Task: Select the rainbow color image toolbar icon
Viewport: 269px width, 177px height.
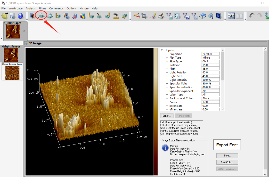Action: [x=83, y=16]
